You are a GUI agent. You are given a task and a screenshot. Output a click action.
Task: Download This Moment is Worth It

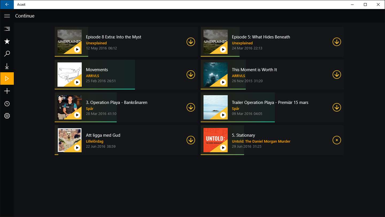337,74
